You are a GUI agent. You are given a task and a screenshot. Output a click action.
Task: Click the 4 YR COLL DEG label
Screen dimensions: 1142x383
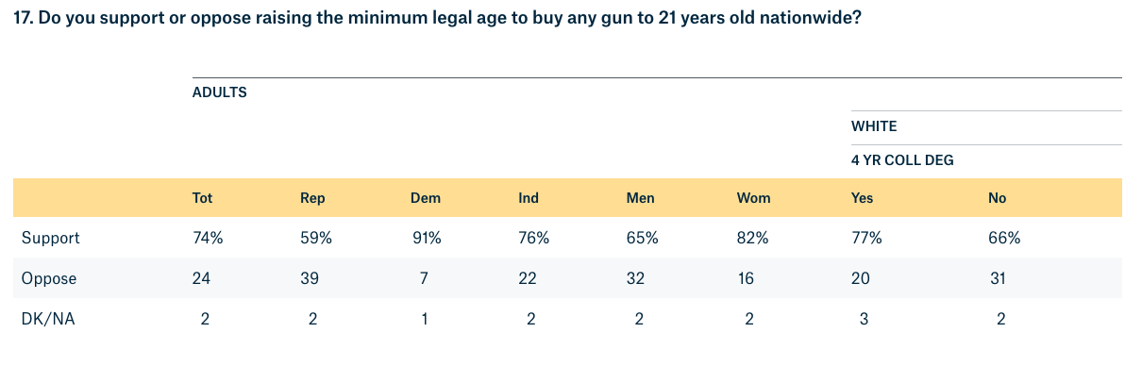point(902,160)
